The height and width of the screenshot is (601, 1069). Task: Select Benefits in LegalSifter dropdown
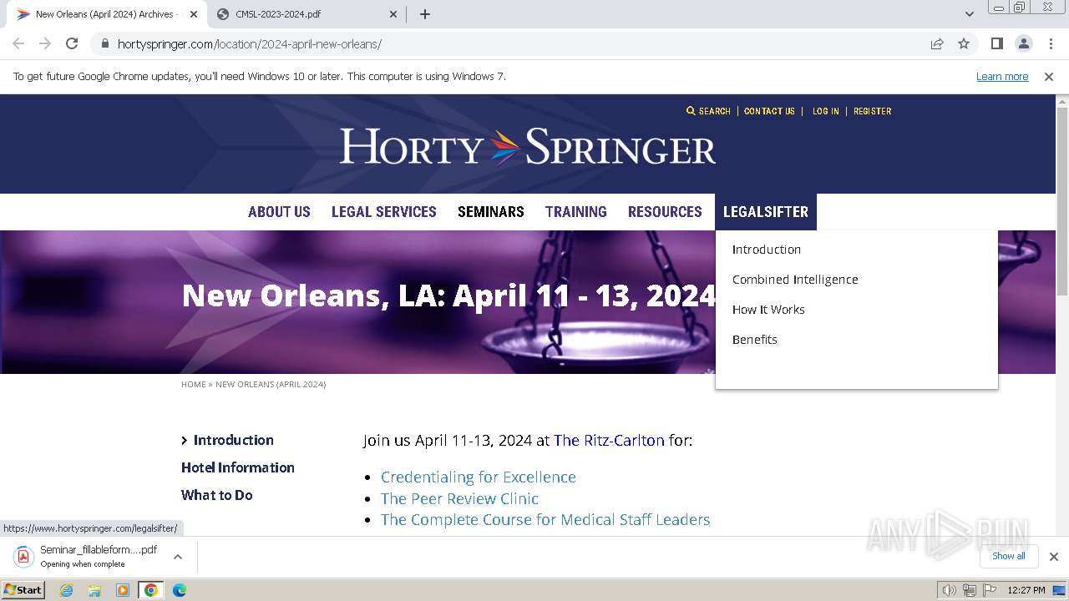click(x=755, y=340)
